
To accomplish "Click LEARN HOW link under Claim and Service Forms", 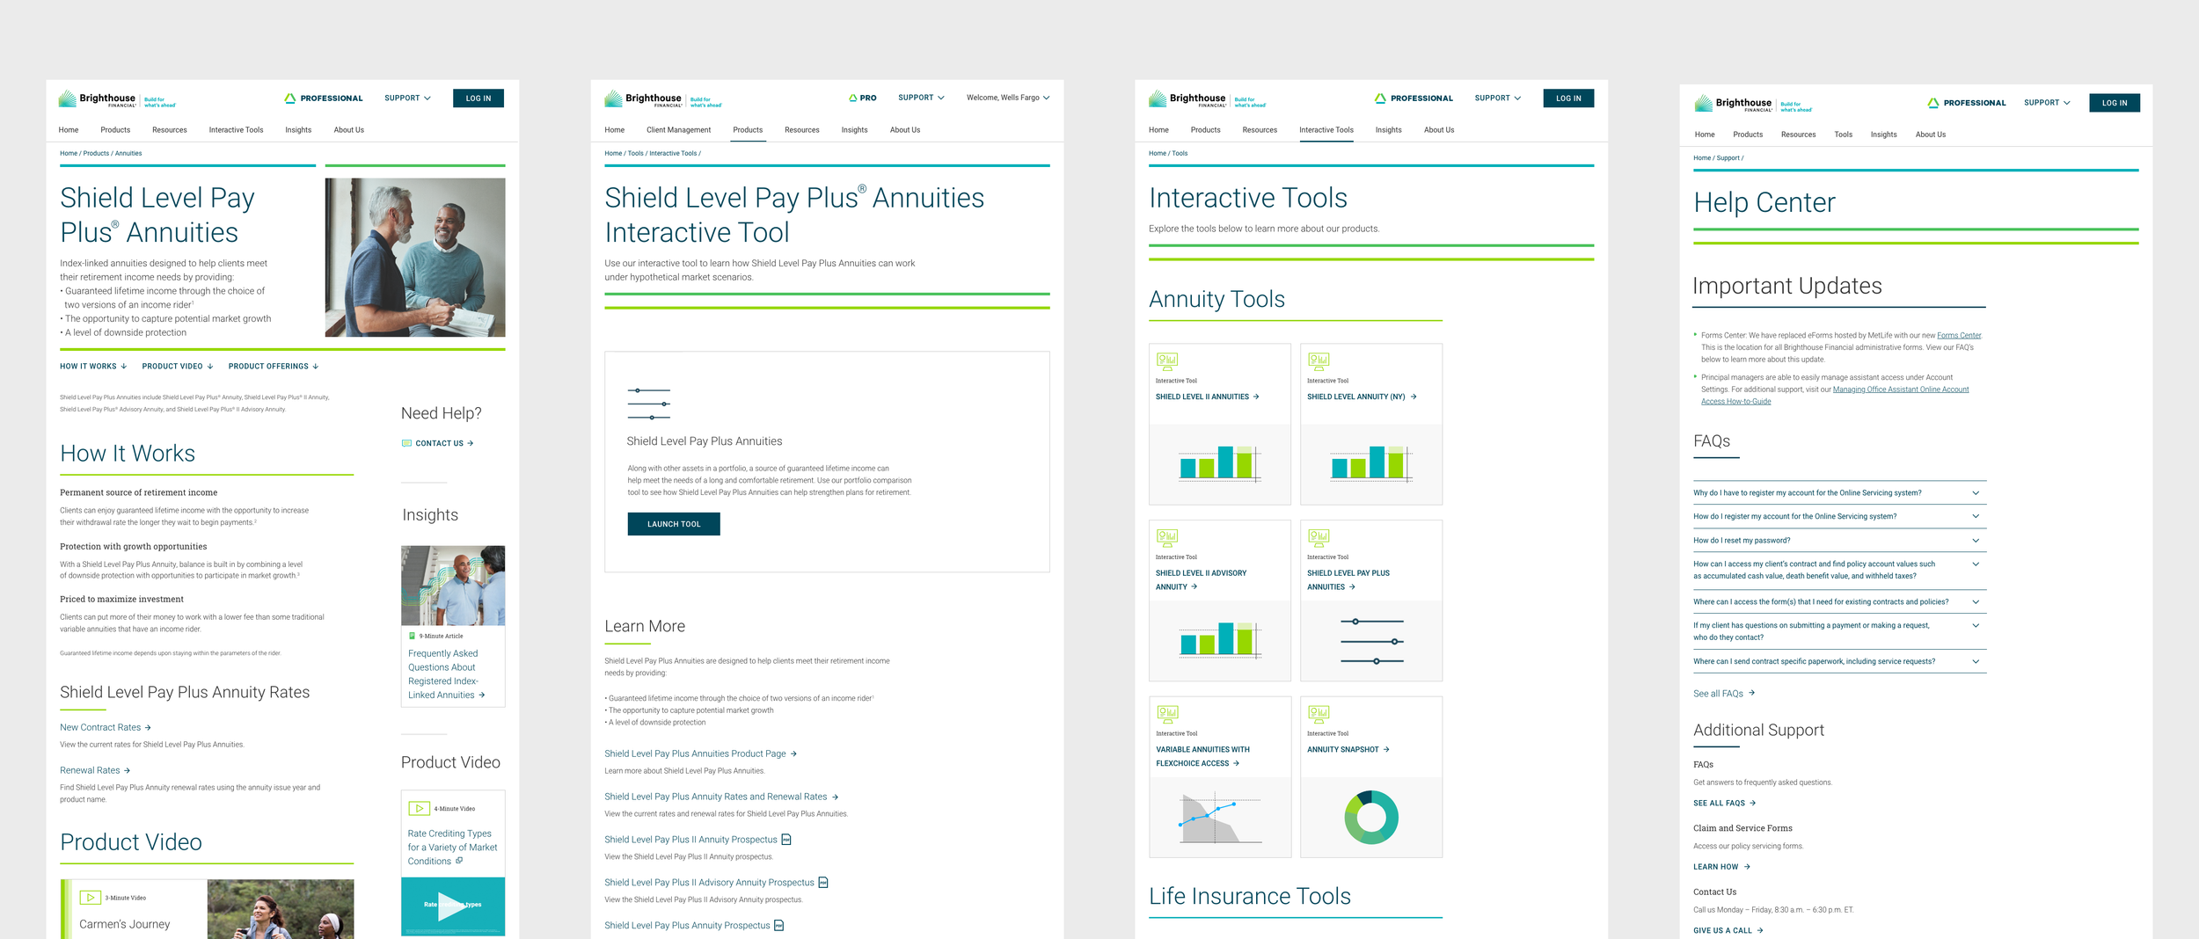I will click(1721, 867).
